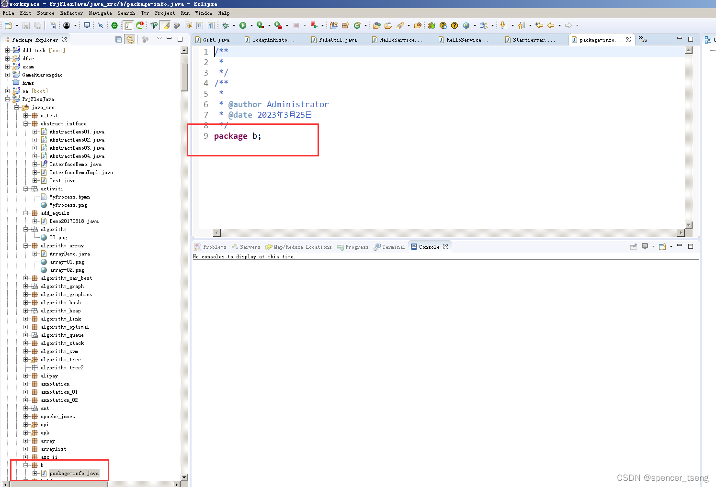This screenshot has width=716, height=487.
Task: Toggle Link with Editor in Package Explorer
Action: pyautogui.click(x=130, y=40)
